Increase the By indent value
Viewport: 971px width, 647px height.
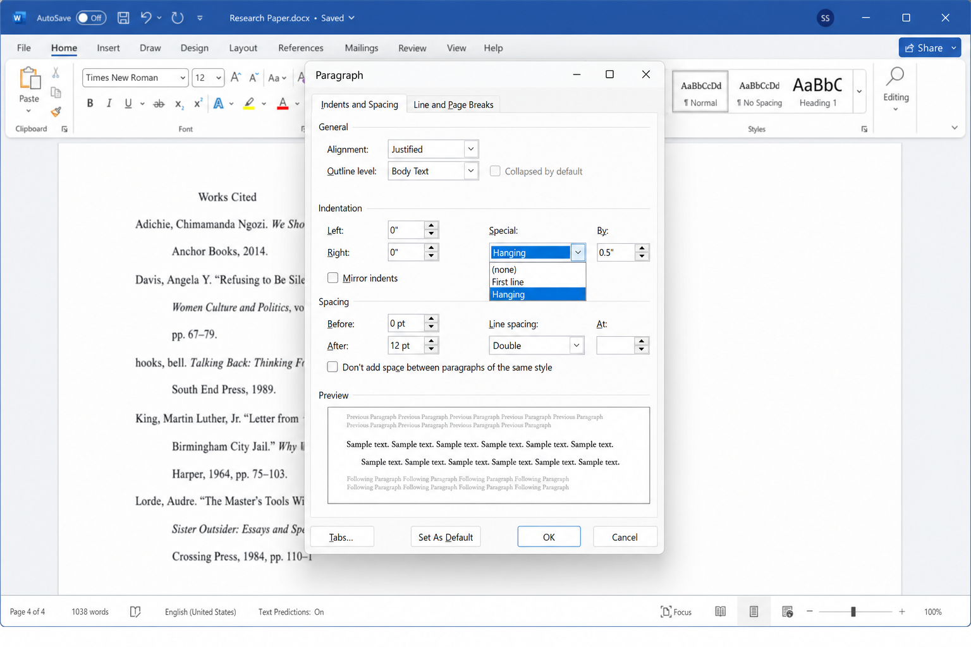pyautogui.click(x=642, y=248)
